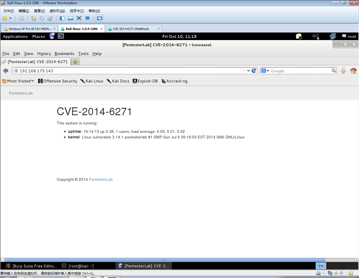
Task: Open the URL history dropdown arrow
Action: click(x=248, y=71)
